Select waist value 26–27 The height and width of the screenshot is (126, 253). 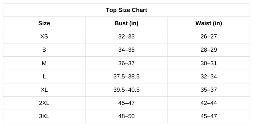point(209,37)
